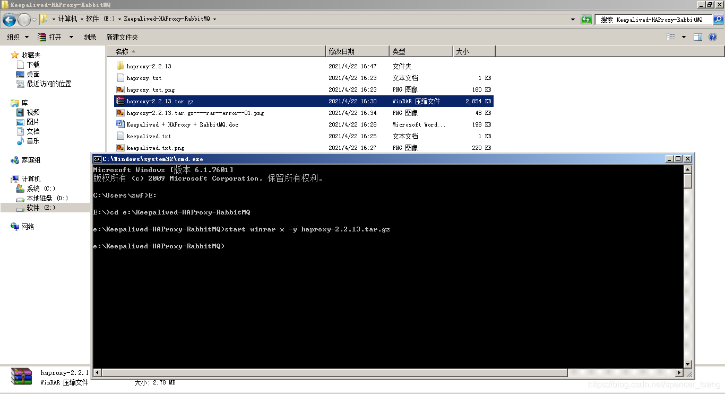Click 网络 in navigation pane
The height and width of the screenshot is (394, 725).
point(28,227)
